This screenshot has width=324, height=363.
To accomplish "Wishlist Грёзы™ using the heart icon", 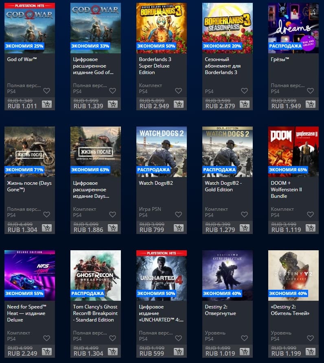I will point(310,91).
